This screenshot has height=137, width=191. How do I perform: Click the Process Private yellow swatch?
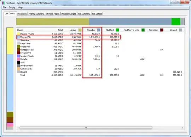point(18,34)
